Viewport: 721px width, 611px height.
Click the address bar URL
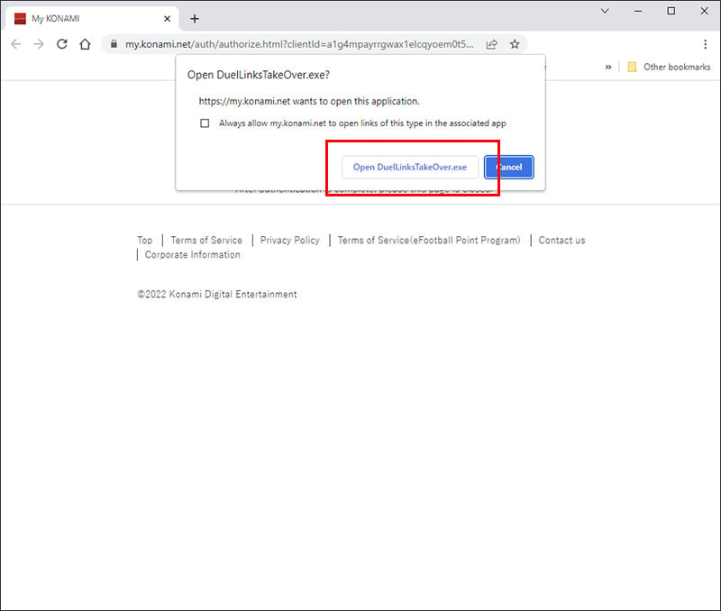(299, 44)
